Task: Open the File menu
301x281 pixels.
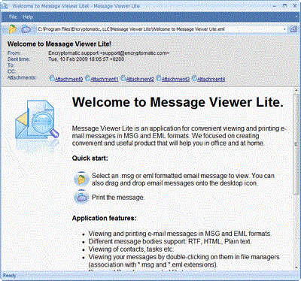Action: pos(13,17)
